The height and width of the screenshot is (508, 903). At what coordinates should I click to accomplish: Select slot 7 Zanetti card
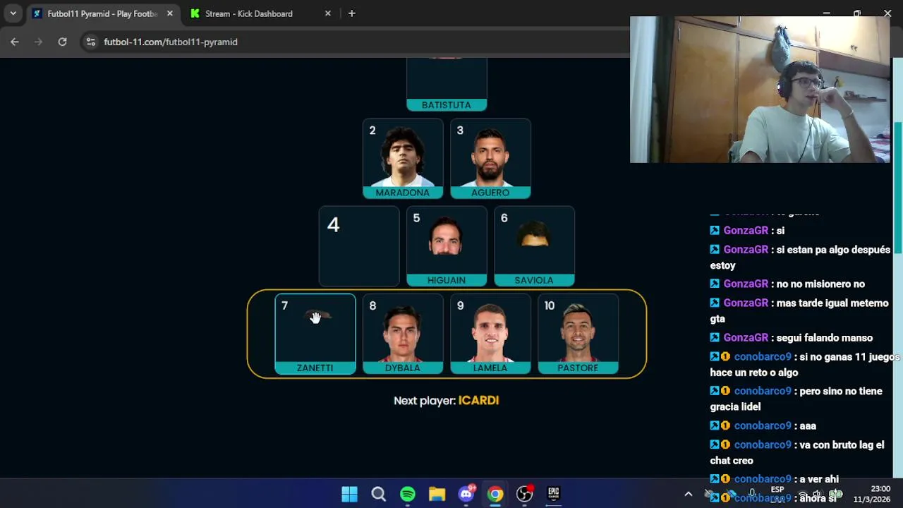pos(315,334)
